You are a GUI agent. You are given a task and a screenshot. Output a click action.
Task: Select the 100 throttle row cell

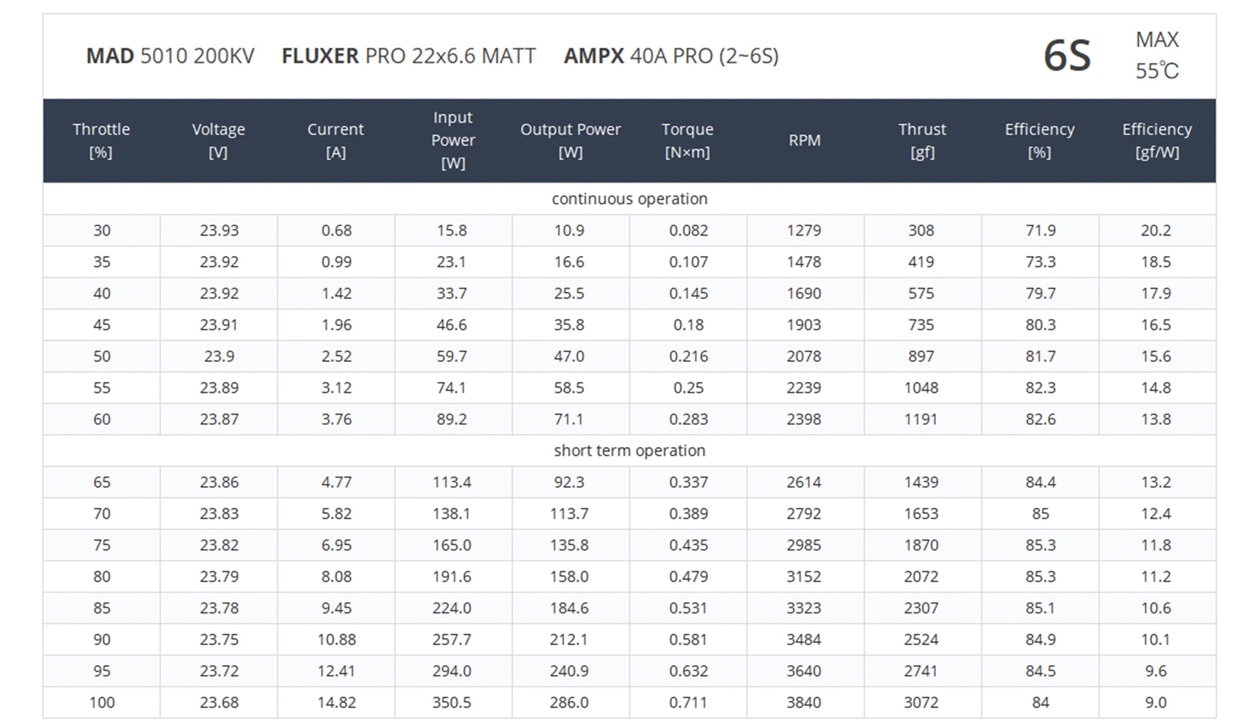coord(102,702)
